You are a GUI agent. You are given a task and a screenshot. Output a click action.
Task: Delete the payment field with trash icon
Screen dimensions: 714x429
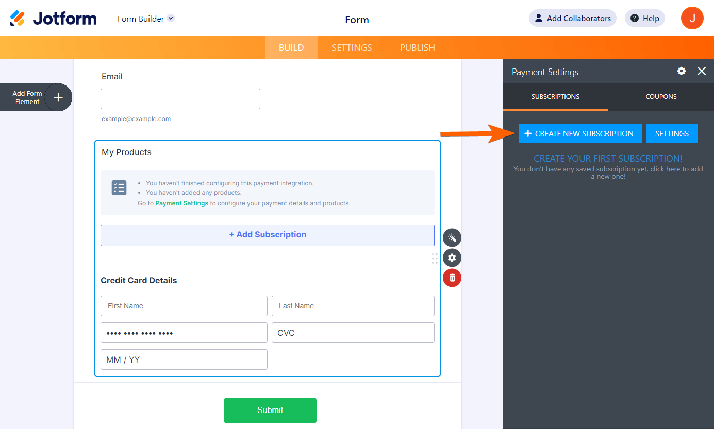[452, 278]
